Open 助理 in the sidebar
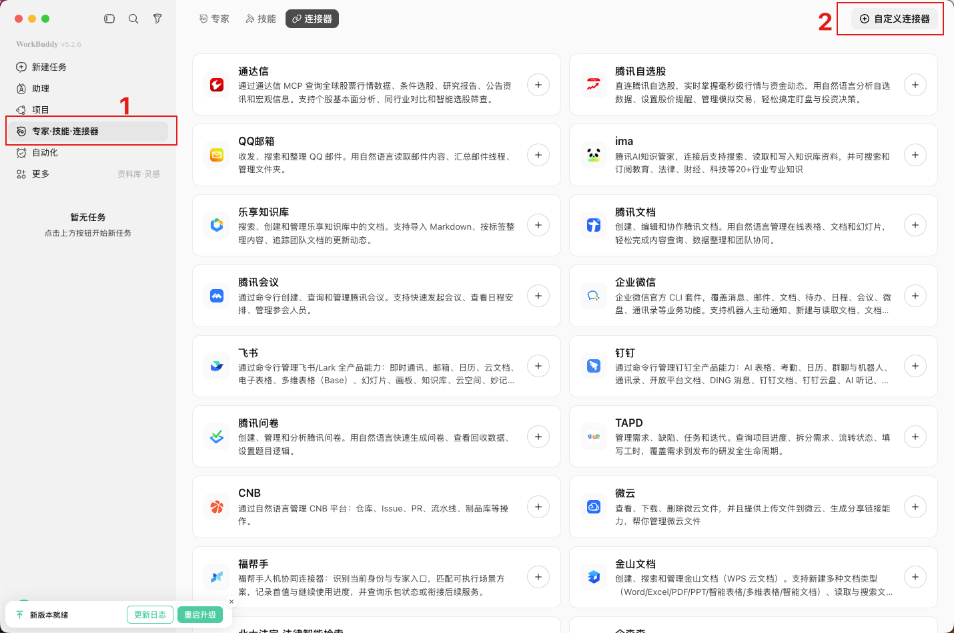Image resolution: width=954 pixels, height=633 pixels. (88, 88)
